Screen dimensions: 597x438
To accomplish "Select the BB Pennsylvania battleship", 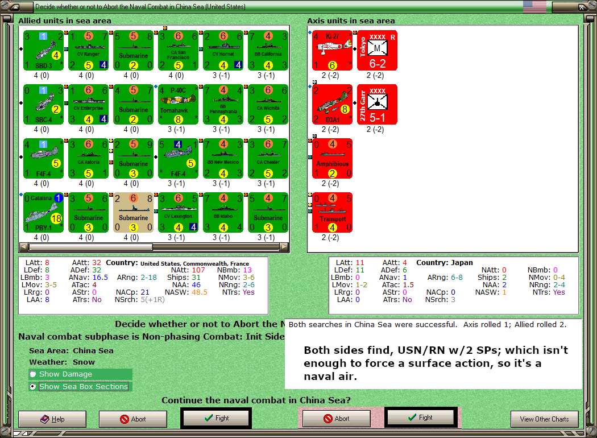I will 223,105.
